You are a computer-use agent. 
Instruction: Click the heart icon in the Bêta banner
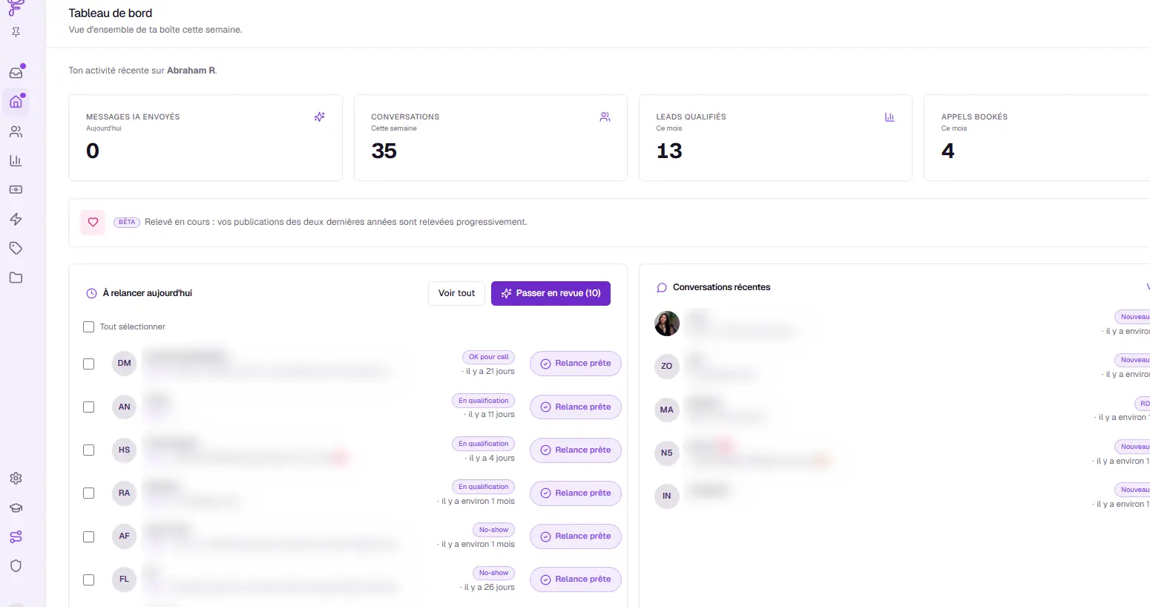coord(93,222)
